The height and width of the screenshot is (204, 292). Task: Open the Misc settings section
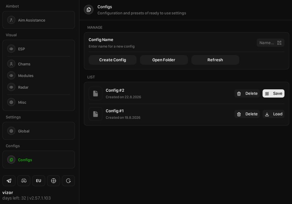(x=39, y=102)
